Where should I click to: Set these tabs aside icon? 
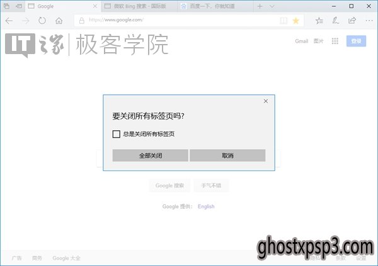pyautogui.click(x=19, y=6)
